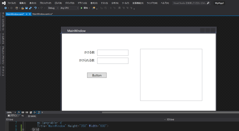Toggle the artboard background icon

click(31, 112)
